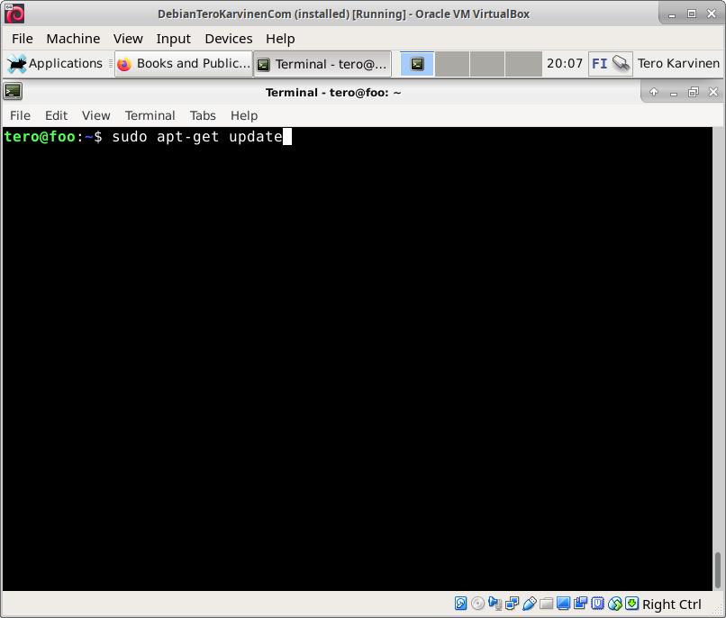Click the hard disk activity indicator icon
The width and height of the screenshot is (726, 618).
point(460,604)
